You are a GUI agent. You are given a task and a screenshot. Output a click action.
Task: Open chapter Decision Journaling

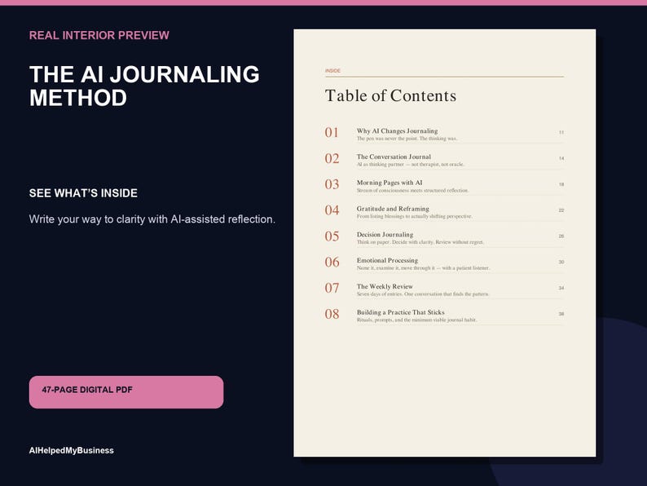pos(385,235)
